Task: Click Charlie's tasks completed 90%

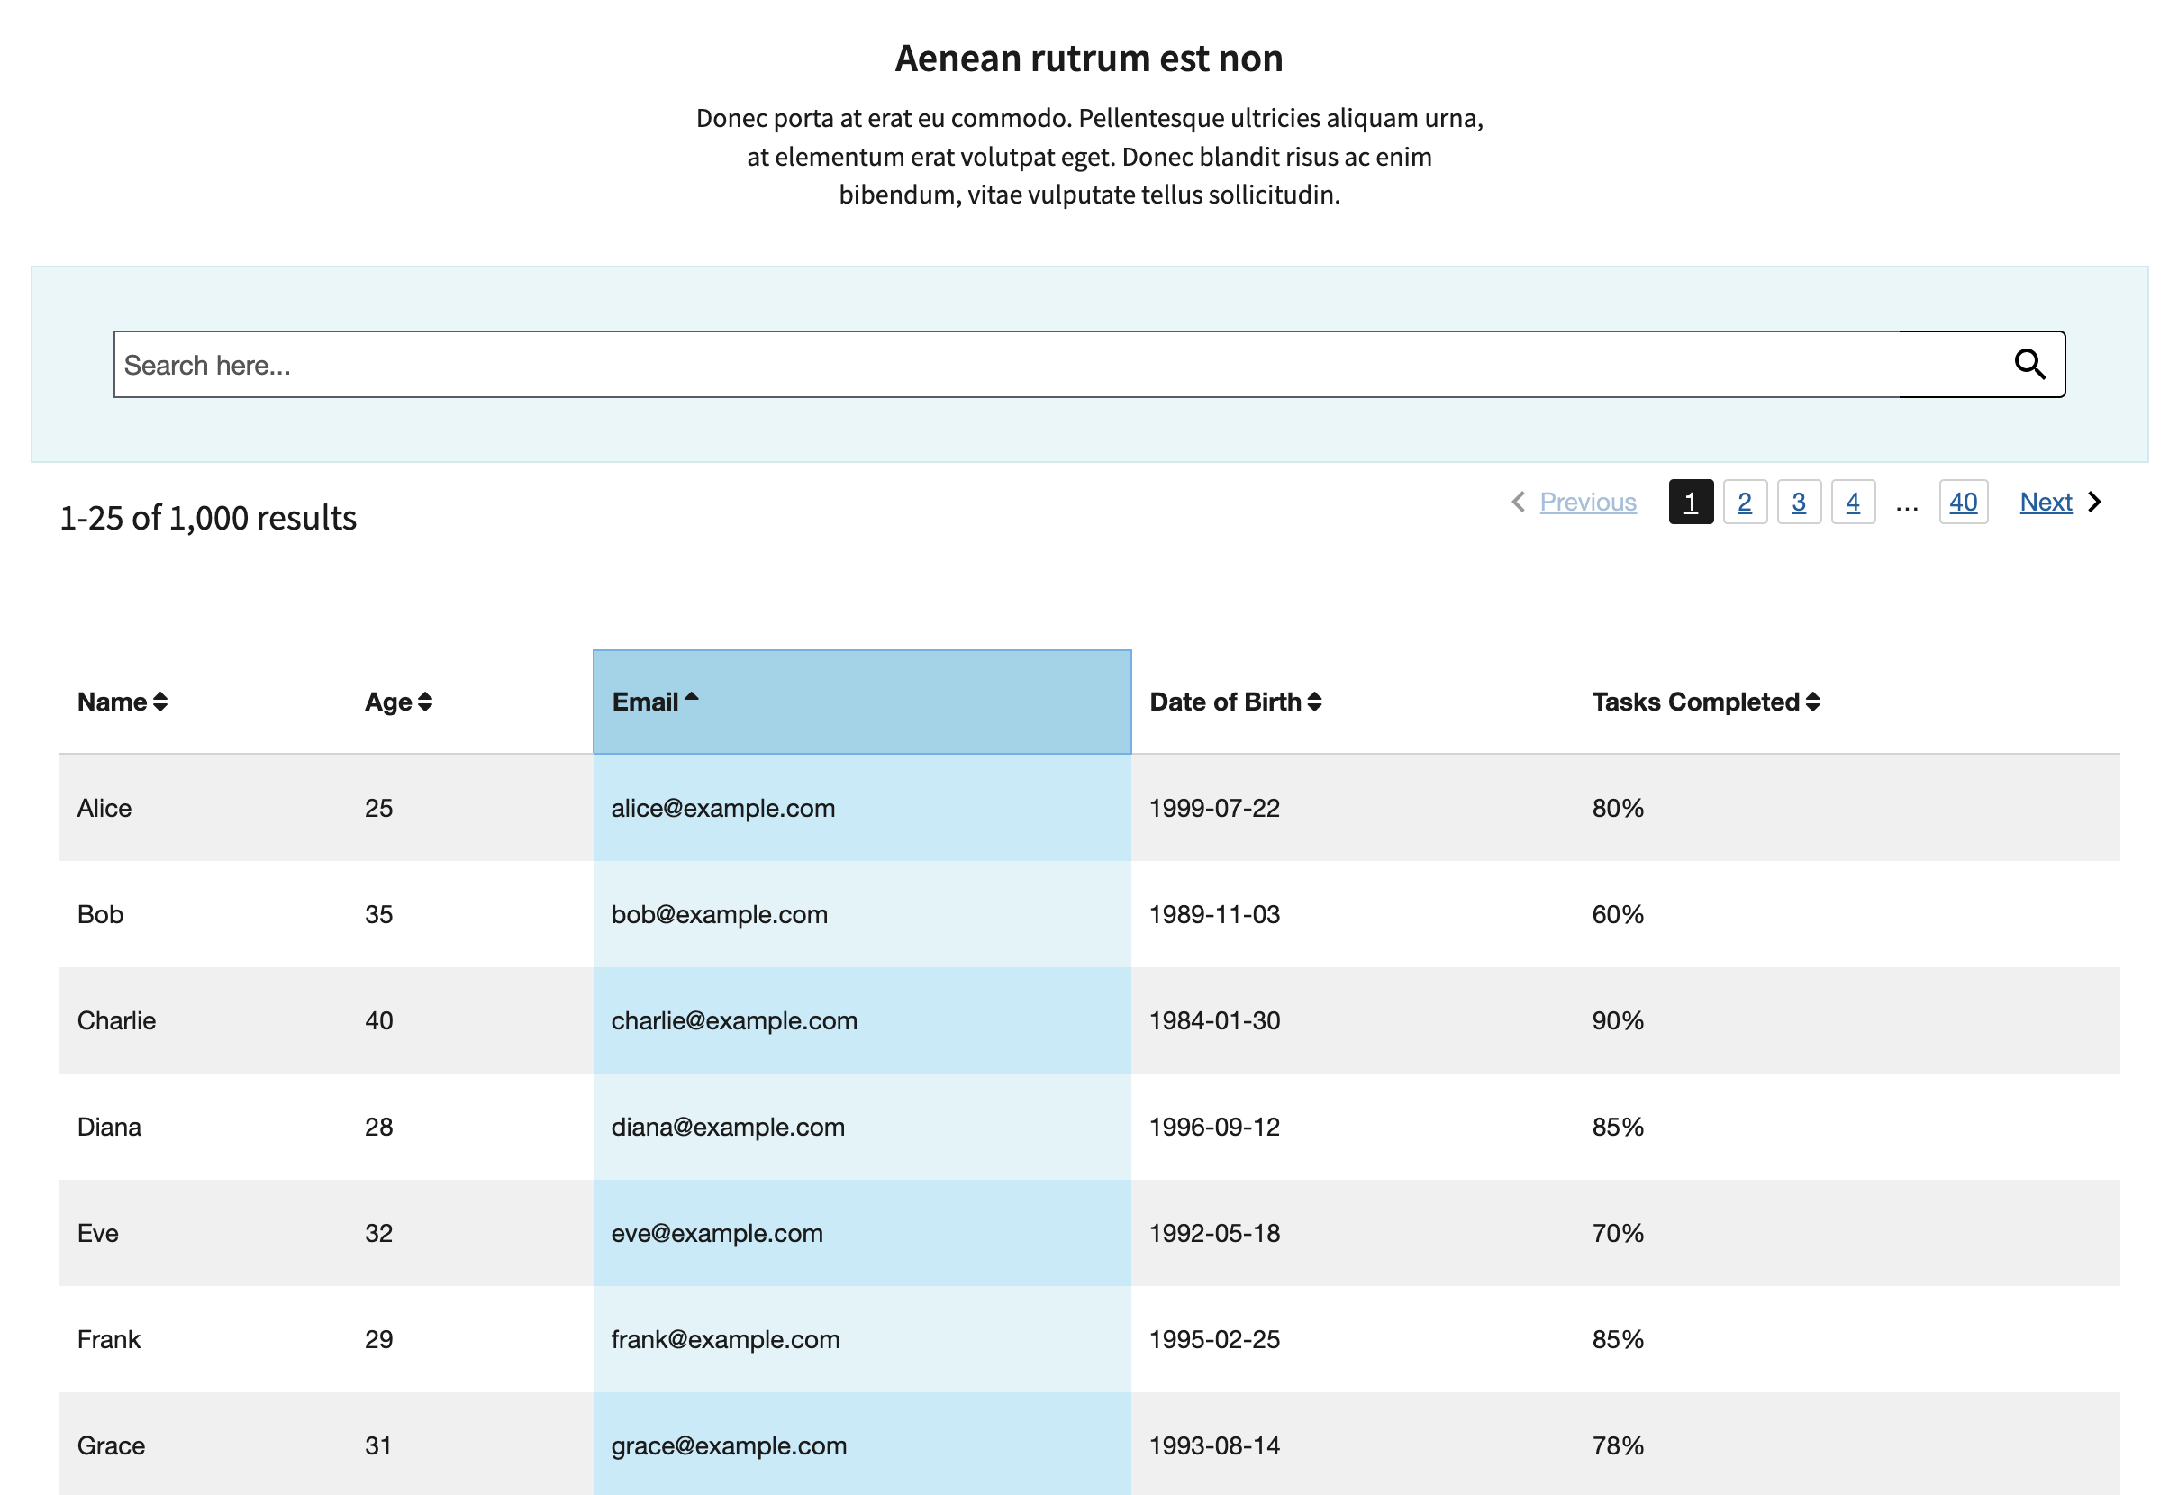Action: (1617, 1020)
